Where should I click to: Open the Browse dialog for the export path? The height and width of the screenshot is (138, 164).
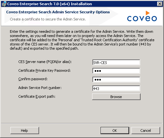click(116, 97)
